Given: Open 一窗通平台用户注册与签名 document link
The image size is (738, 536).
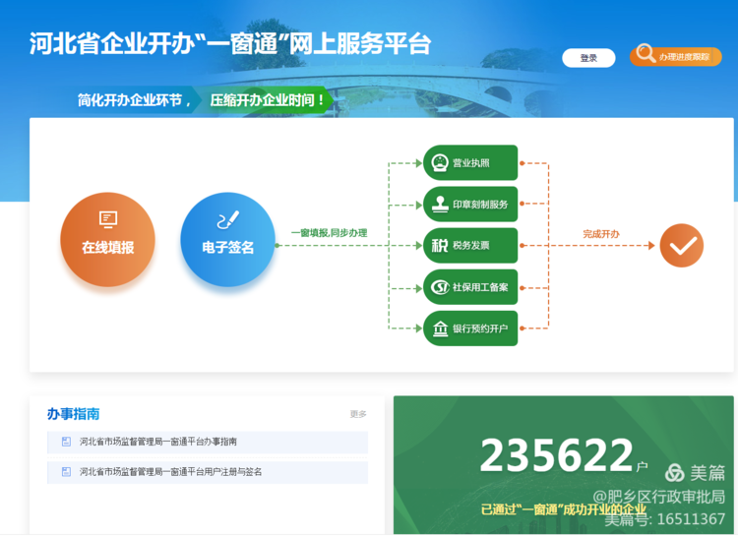Looking at the screenshot, I should (x=171, y=472).
